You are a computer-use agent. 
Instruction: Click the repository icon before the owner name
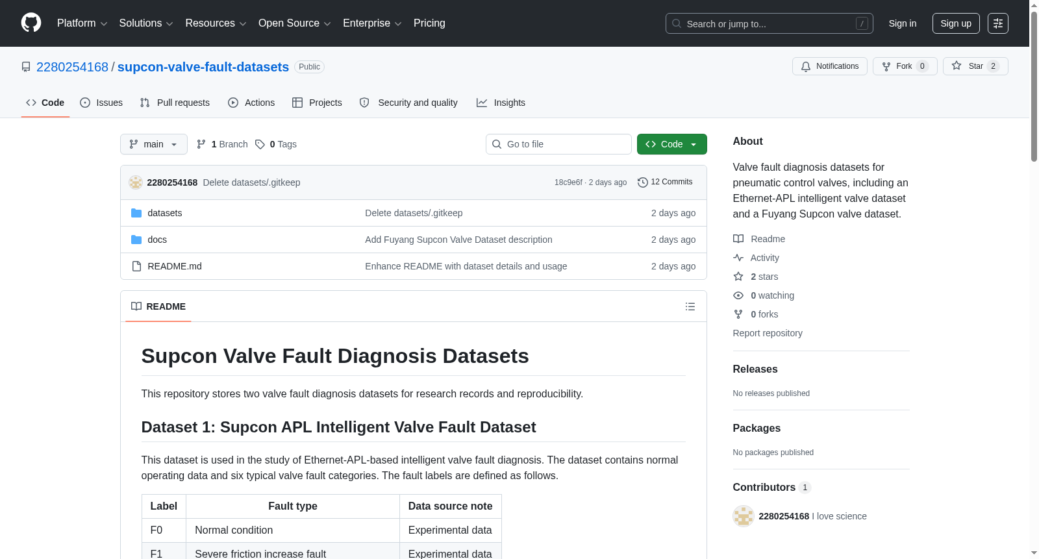tap(26, 67)
